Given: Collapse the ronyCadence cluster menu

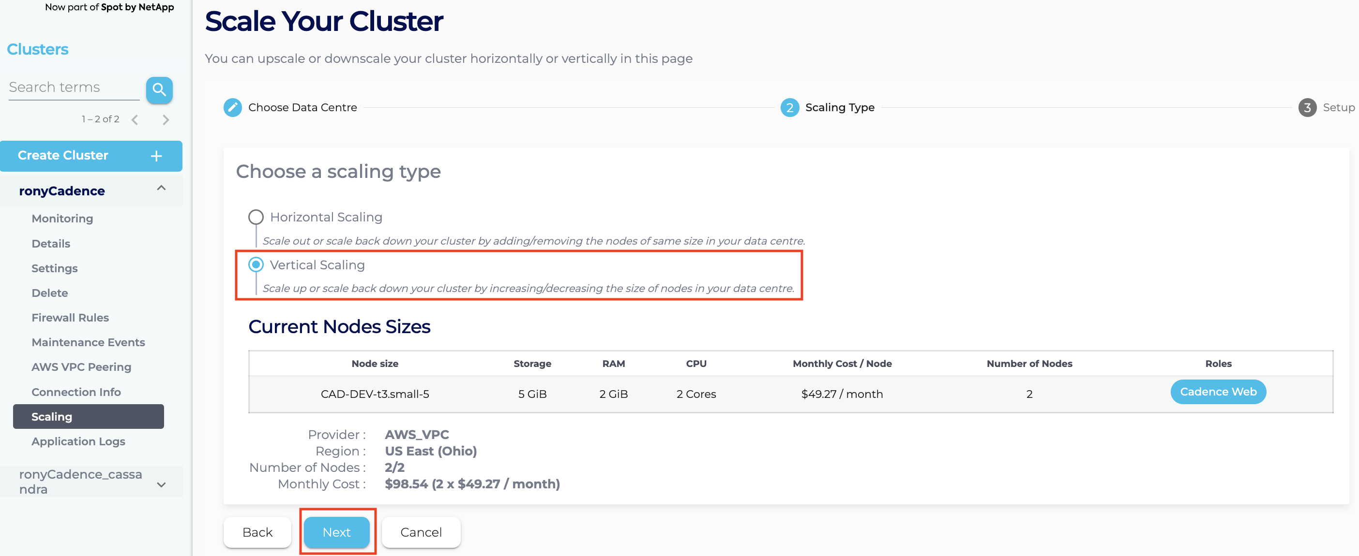Looking at the screenshot, I should tap(162, 189).
